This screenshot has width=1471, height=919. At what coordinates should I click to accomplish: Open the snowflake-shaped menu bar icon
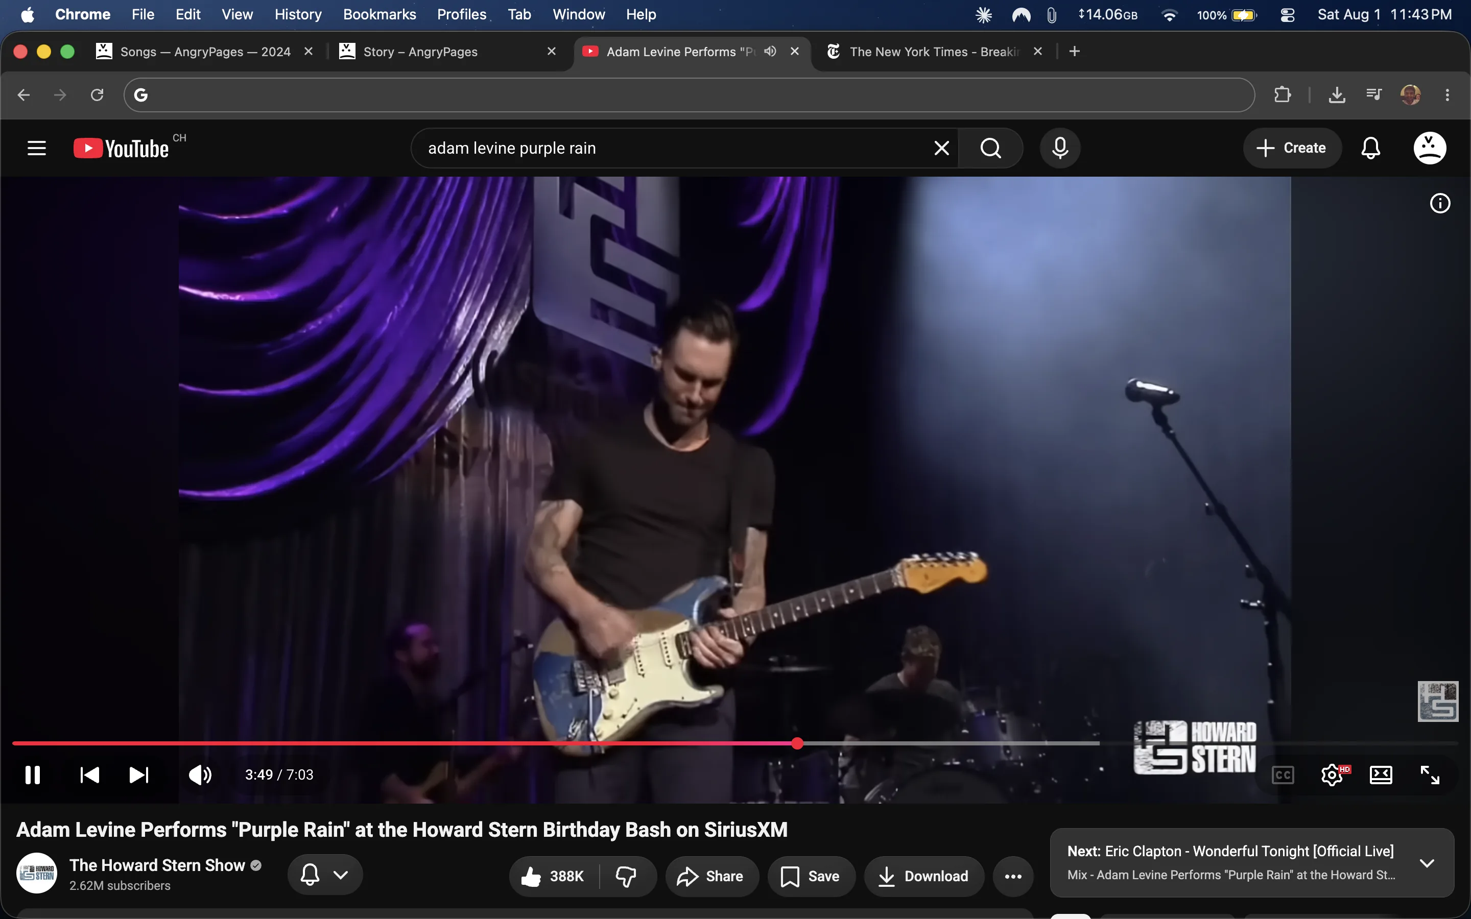coord(984,15)
